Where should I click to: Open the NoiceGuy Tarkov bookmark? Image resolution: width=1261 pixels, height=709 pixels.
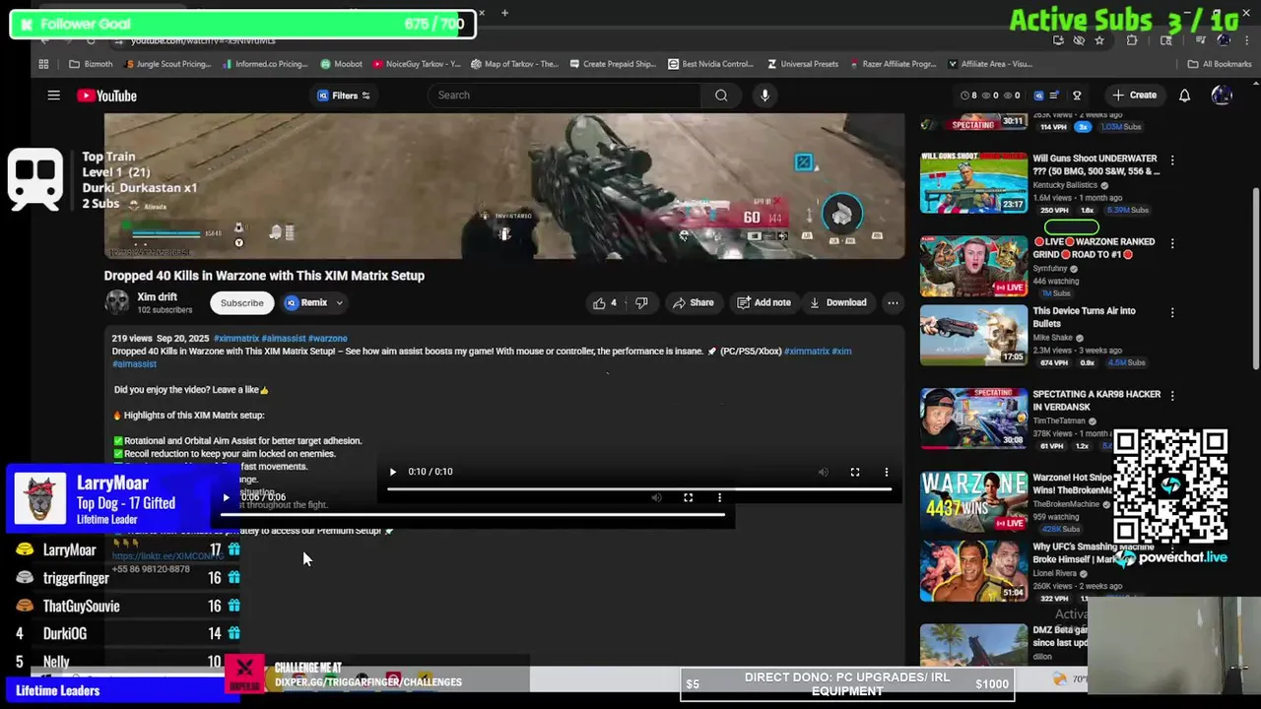tap(416, 64)
